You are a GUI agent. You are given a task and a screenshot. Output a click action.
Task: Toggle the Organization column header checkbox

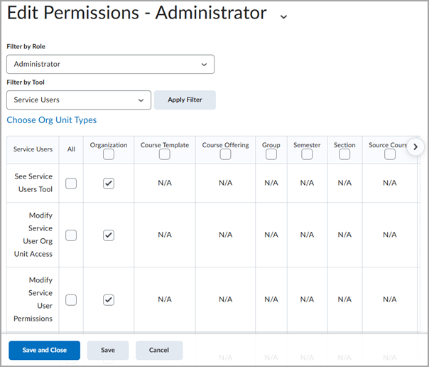(x=109, y=154)
